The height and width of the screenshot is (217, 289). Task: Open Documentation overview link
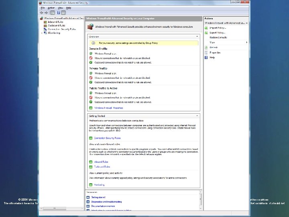[103, 206]
